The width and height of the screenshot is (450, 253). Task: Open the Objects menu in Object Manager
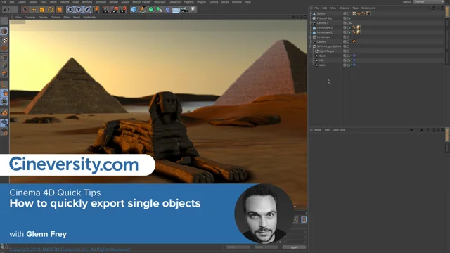[344, 8]
